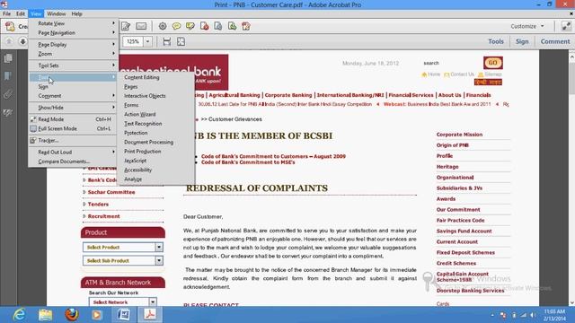Select the Highlight text tool icon
575x323 pixels.
(190, 26)
